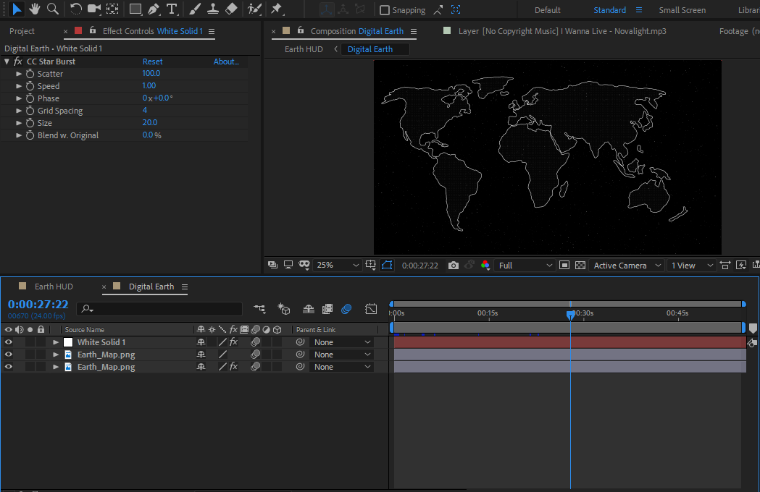The image size is (760, 492).
Task: Switch to the Earth HUD timeline tab
Action: [x=54, y=287]
